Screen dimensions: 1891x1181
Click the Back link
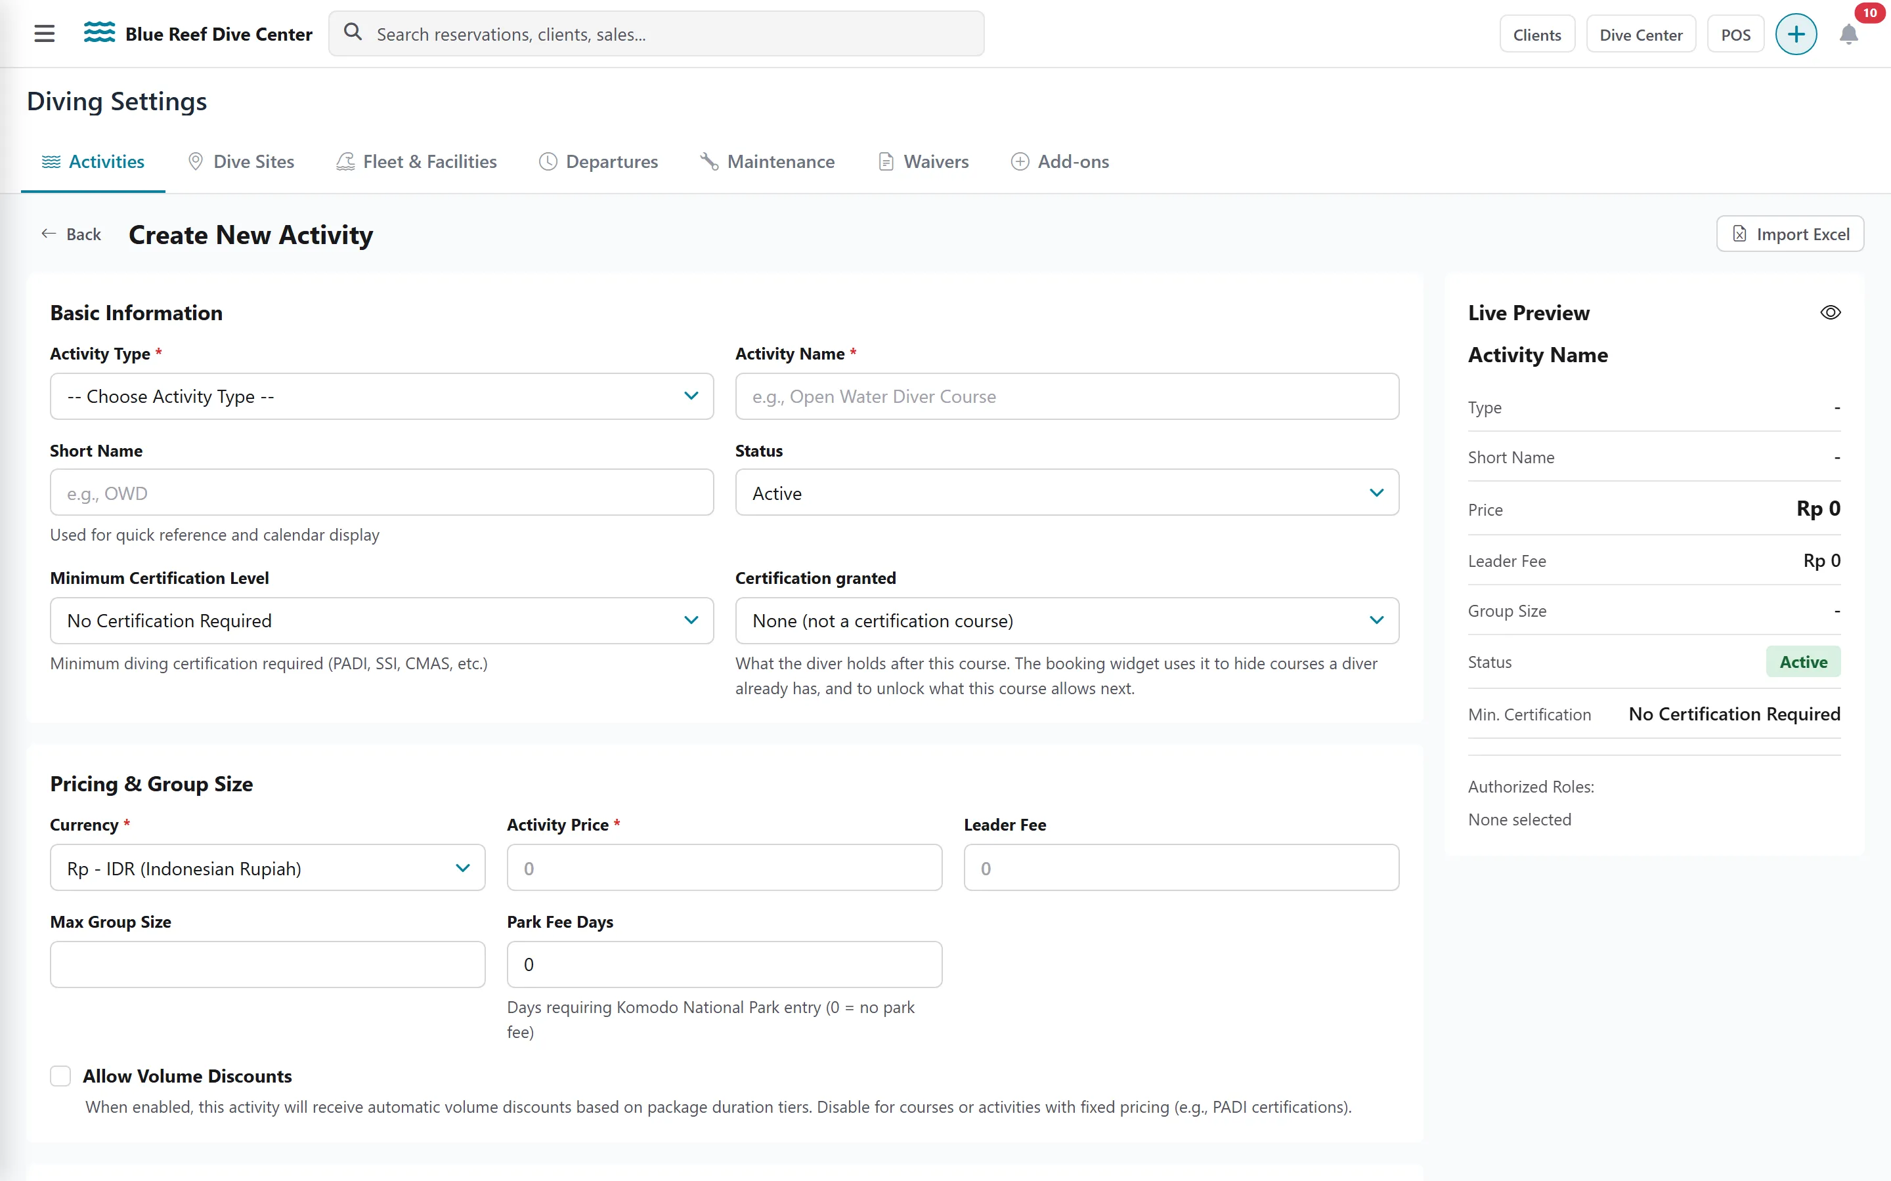click(x=71, y=234)
